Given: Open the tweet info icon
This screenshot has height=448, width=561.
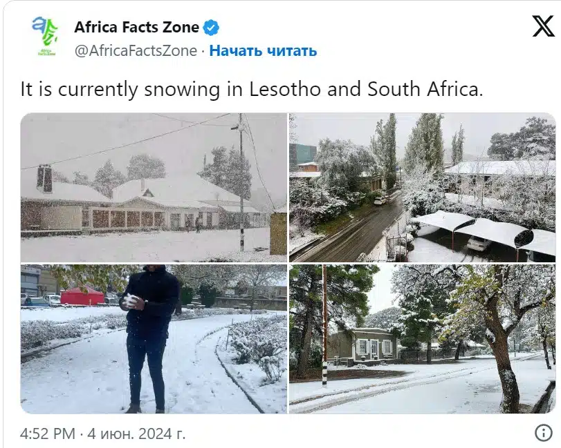Looking at the screenshot, I should [544, 433].
